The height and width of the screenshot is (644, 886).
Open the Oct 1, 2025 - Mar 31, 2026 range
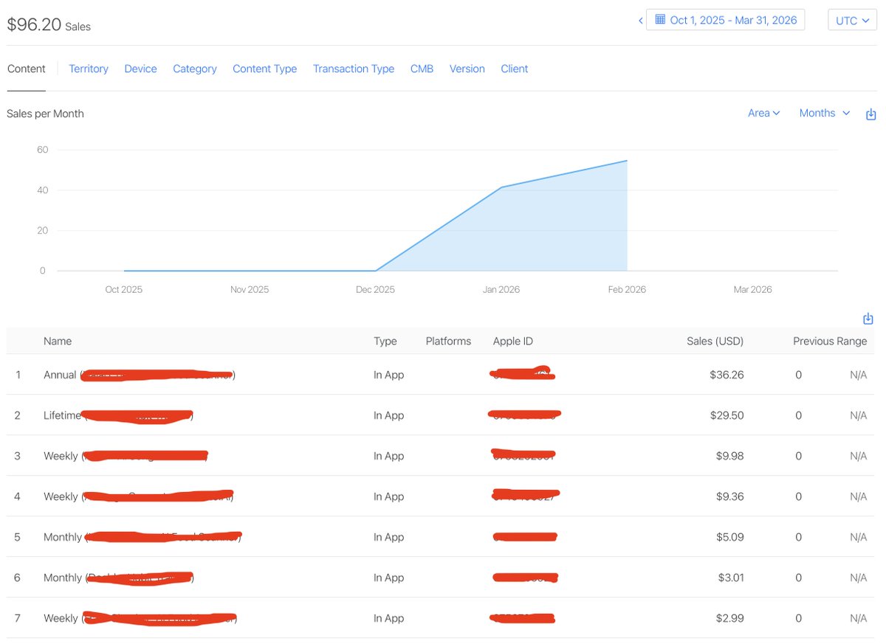(725, 20)
